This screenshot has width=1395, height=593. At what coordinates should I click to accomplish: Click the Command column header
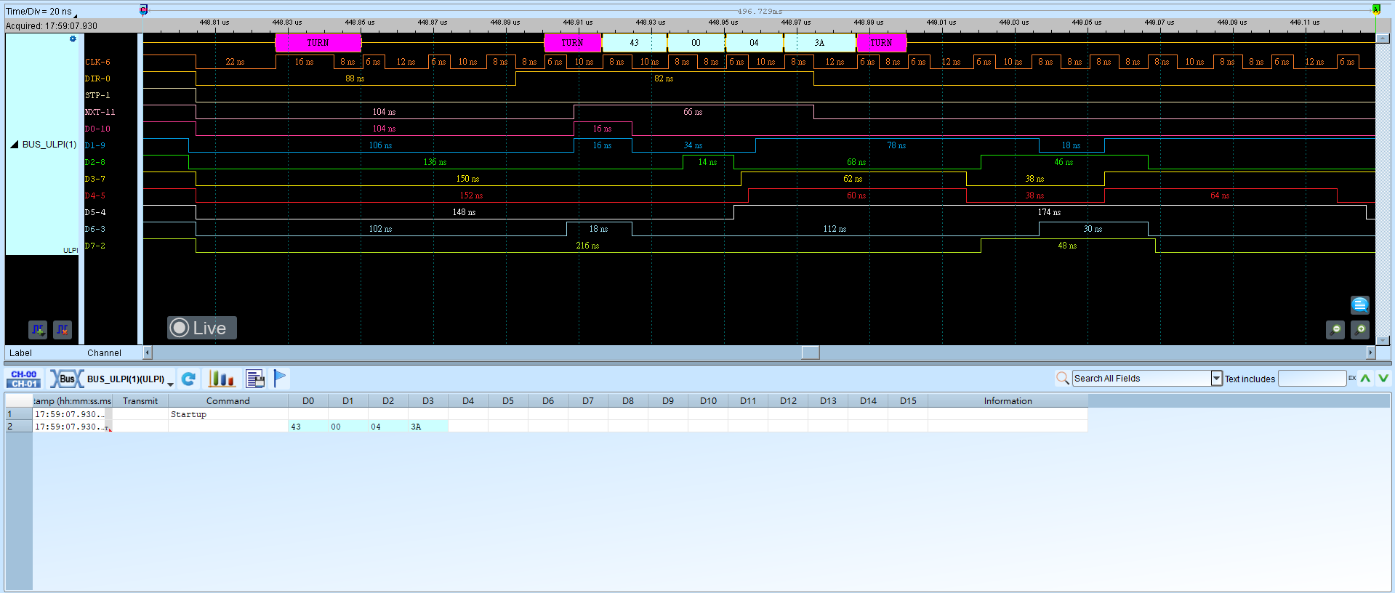click(x=228, y=401)
